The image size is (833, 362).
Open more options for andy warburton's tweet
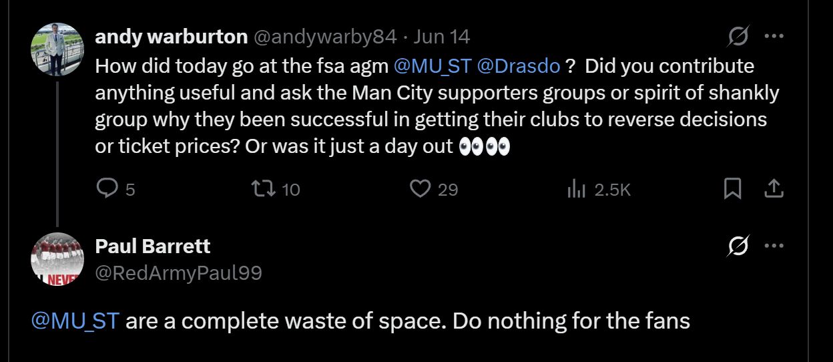point(774,36)
